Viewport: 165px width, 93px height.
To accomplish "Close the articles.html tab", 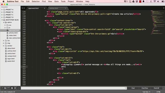I will click(x=65, y=8).
